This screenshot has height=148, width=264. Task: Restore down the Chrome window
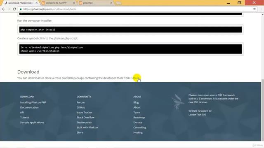coord(239,3)
